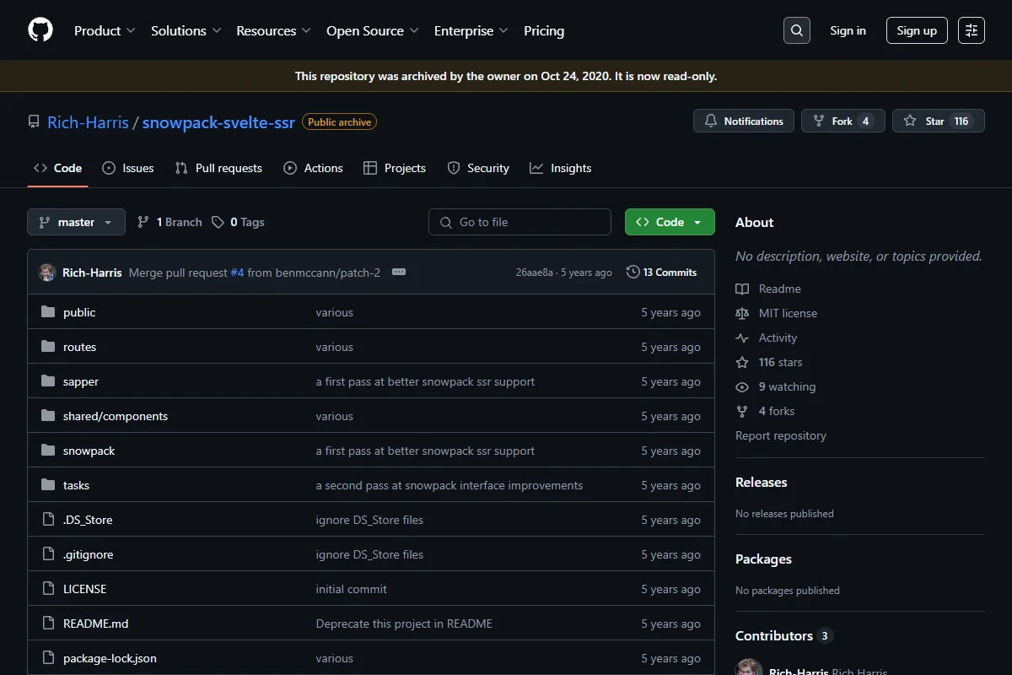Go to the Pull requests tab
The height and width of the screenshot is (675, 1012).
pos(218,168)
